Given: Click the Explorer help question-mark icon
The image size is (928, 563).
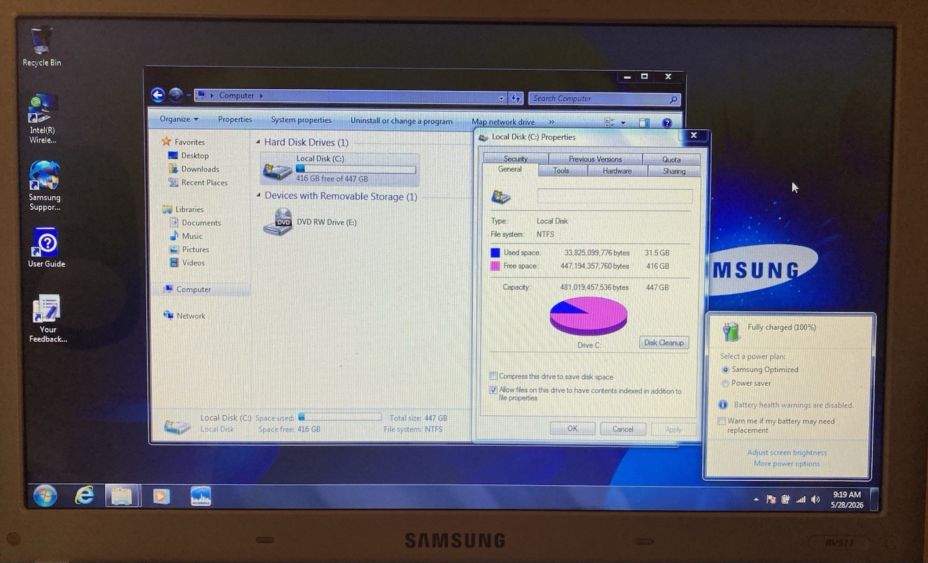Looking at the screenshot, I should tap(667, 123).
